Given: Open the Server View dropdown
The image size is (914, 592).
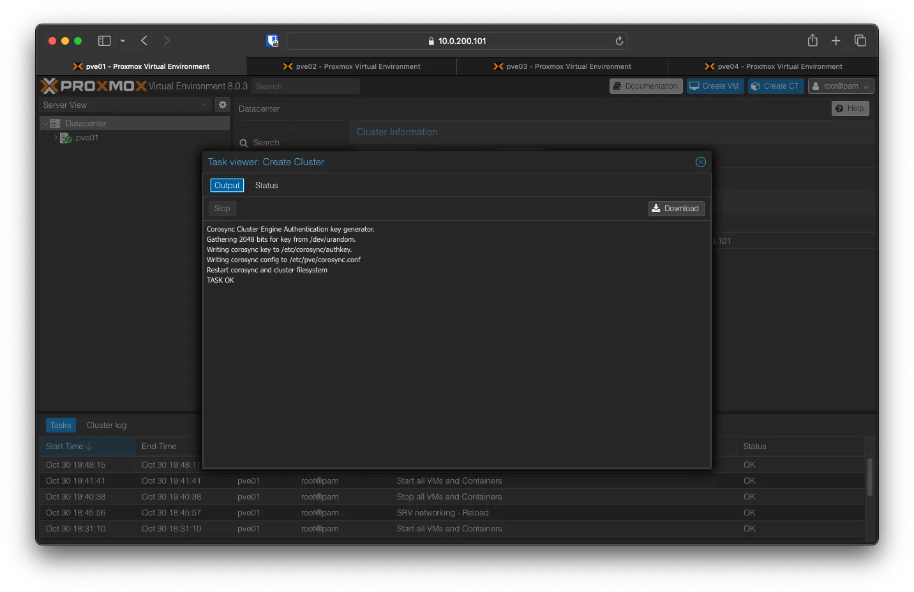Looking at the screenshot, I should pyautogui.click(x=125, y=105).
